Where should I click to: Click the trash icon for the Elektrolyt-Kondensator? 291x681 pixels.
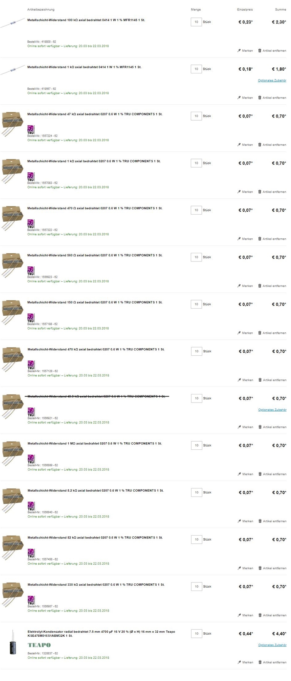(260, 662)
